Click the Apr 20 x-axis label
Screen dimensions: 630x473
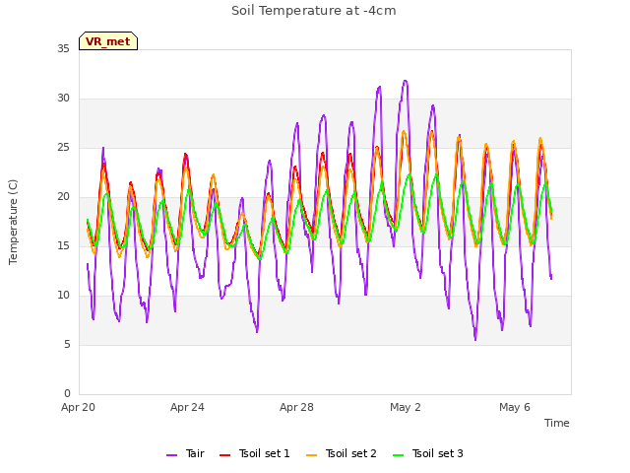[x=78, y=407]
